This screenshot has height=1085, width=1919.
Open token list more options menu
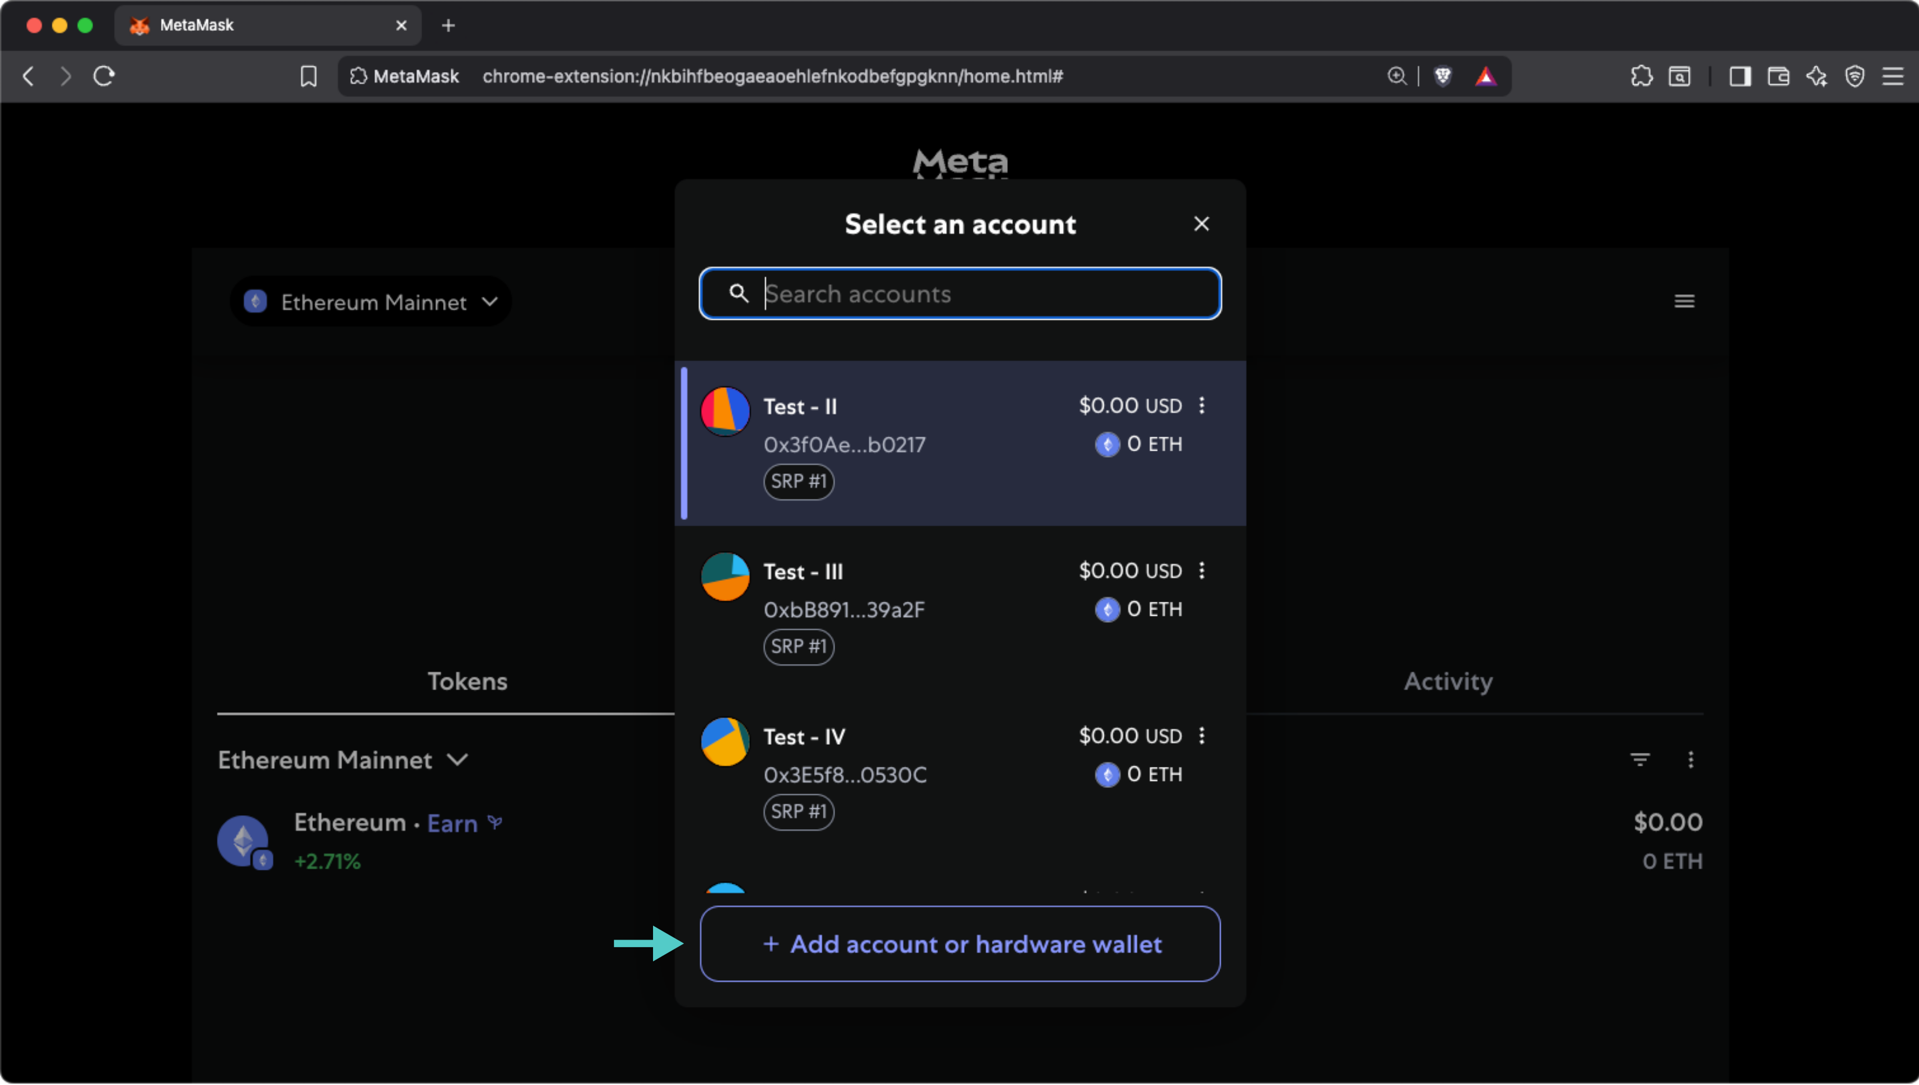[1690, 760]
